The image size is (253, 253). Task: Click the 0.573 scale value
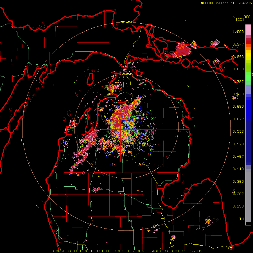click(238, 132)
